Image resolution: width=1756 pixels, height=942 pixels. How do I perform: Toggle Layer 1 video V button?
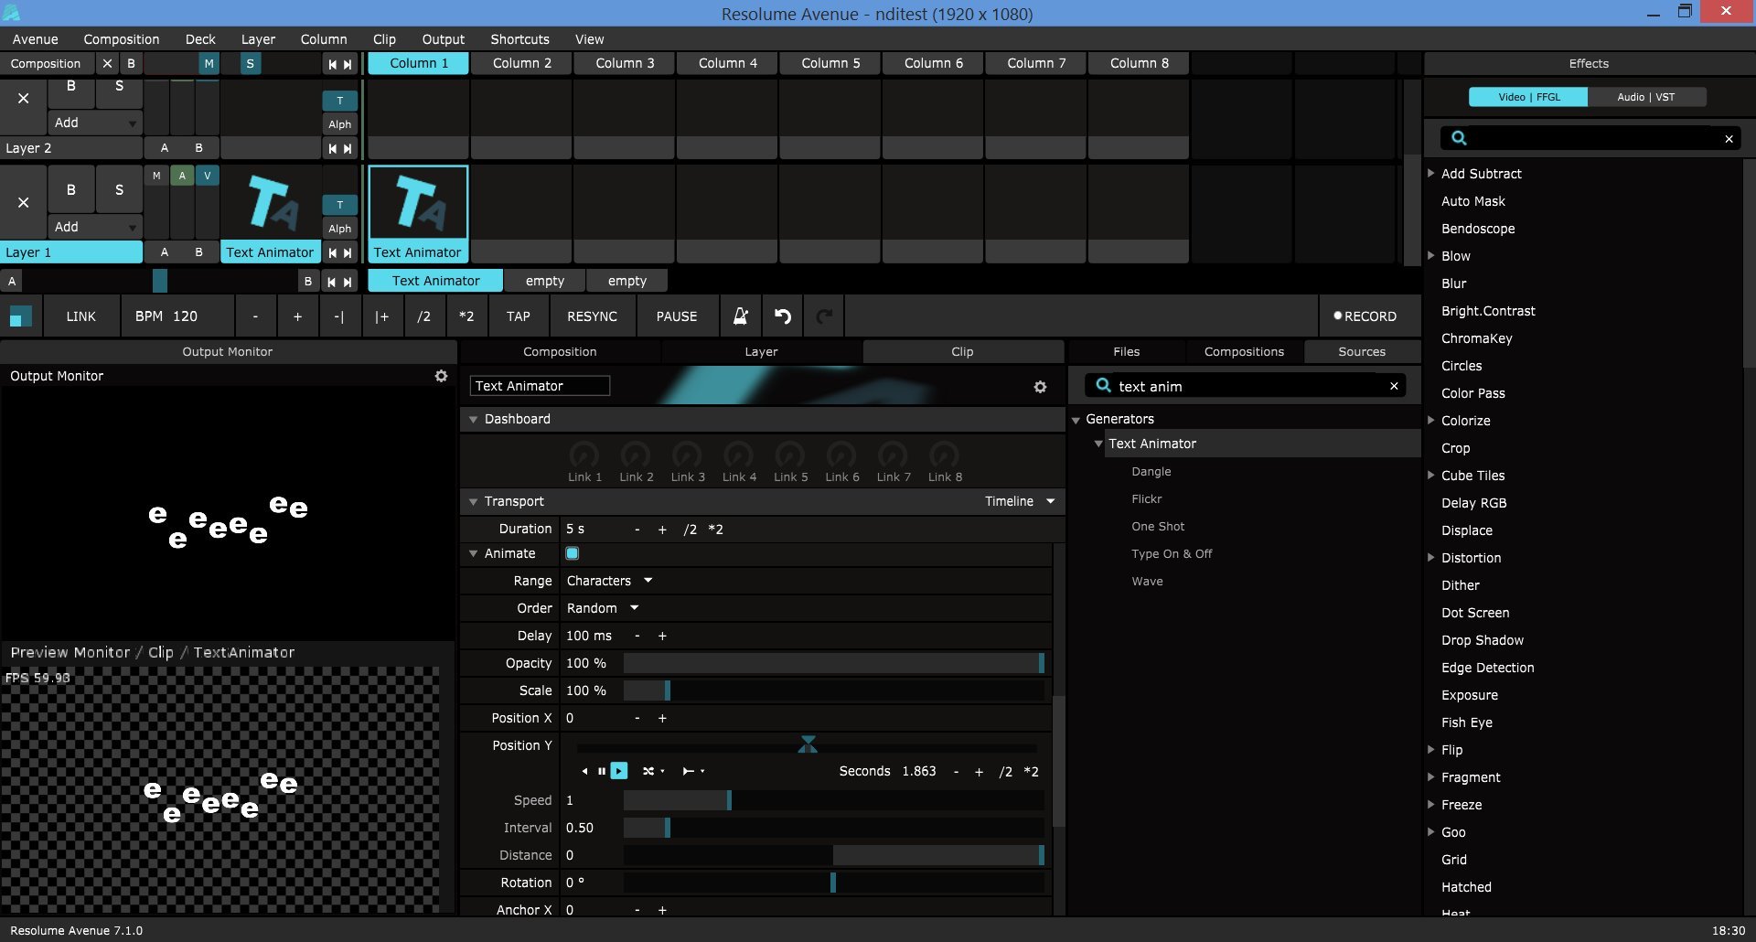coord(208,176)
